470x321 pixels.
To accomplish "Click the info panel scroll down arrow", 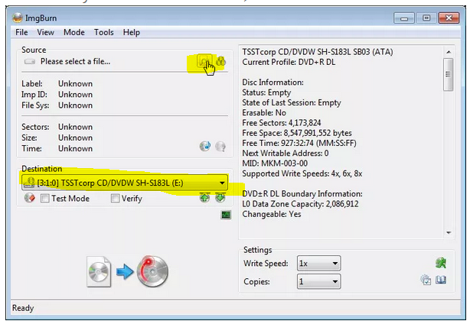I will 449,233.
